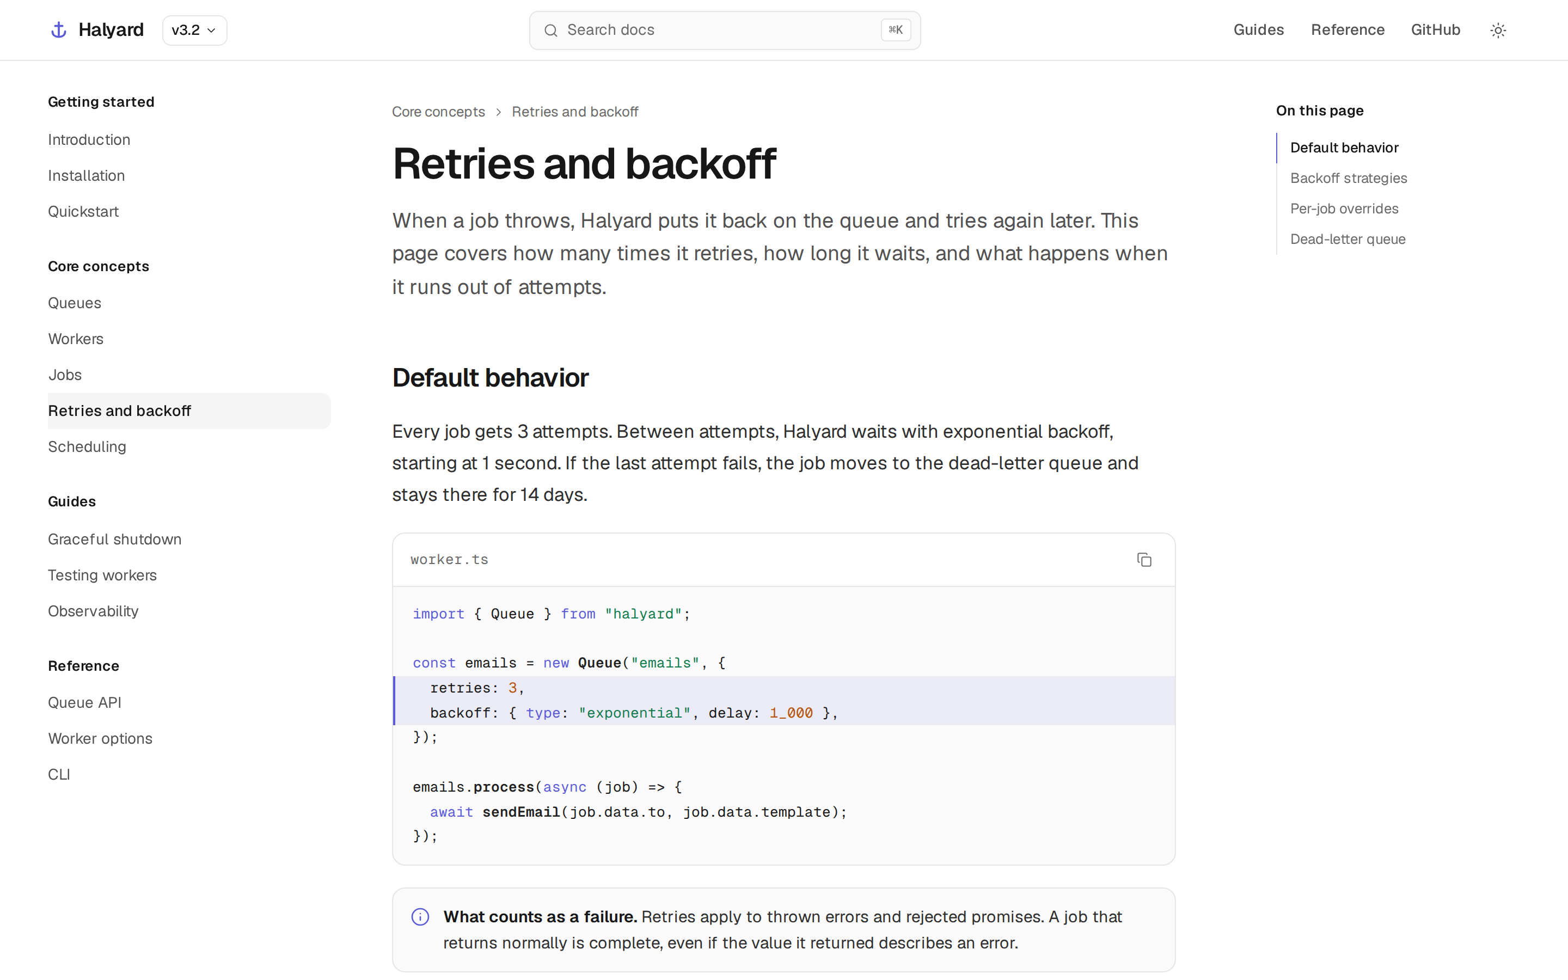This screenshot has height=980, width=1568.
Task: Toggle the light/dark theme sun icon
Action: [x=1497, y=30]
